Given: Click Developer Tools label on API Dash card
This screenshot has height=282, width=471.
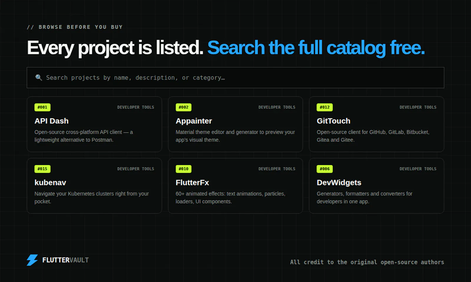Looking at the screenshot, I should coord(136,107).
